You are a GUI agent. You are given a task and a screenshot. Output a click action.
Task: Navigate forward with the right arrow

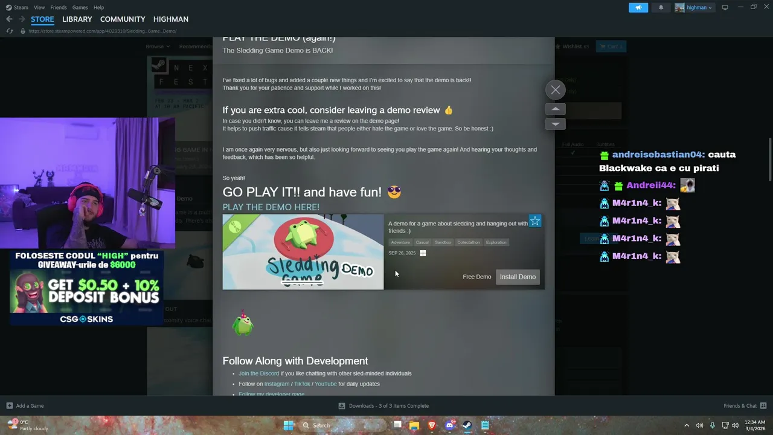tap(22, 19)
